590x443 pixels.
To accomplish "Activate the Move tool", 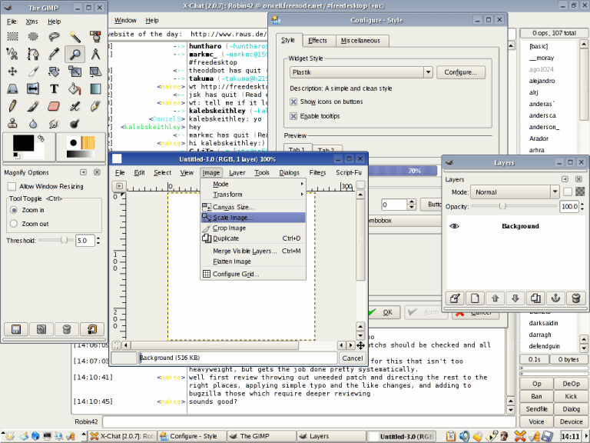I will 12,71.
